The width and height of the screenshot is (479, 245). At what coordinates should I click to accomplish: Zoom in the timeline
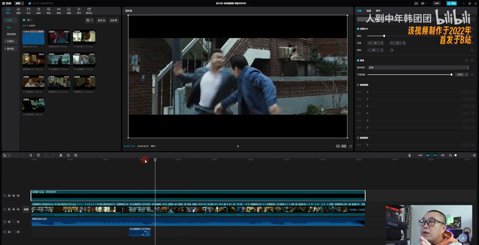(x=475, y=155)
